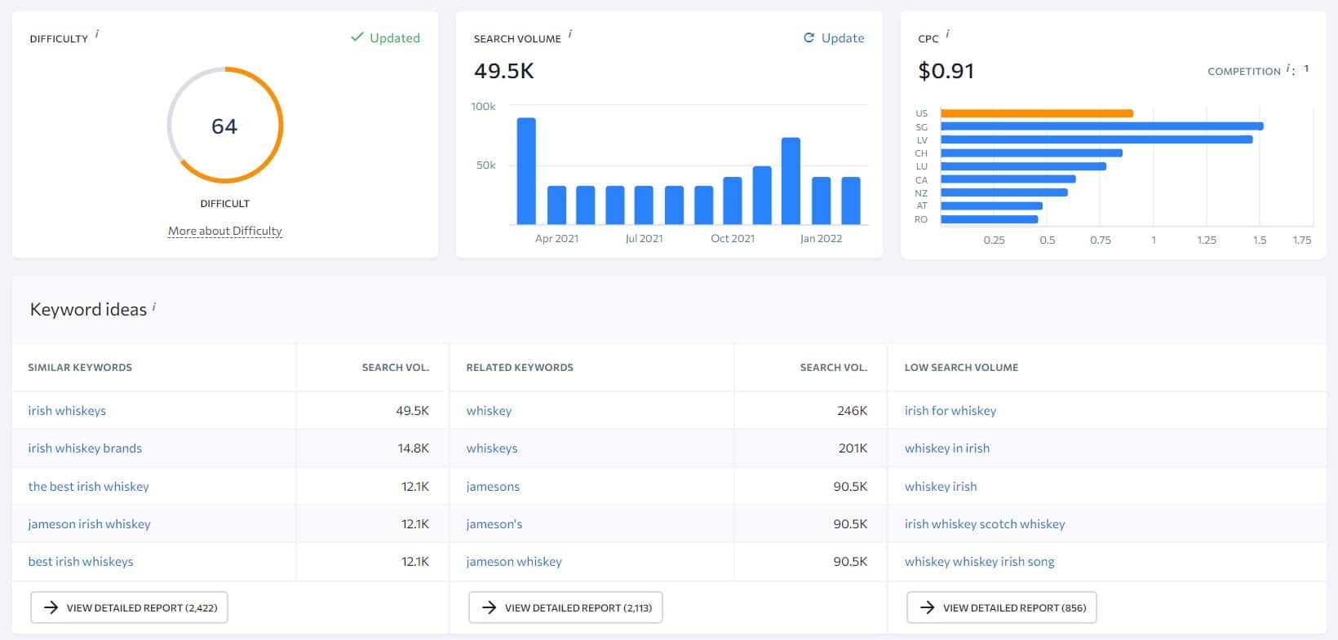Click the Similar Keywords column header

(x=80, y=368)
